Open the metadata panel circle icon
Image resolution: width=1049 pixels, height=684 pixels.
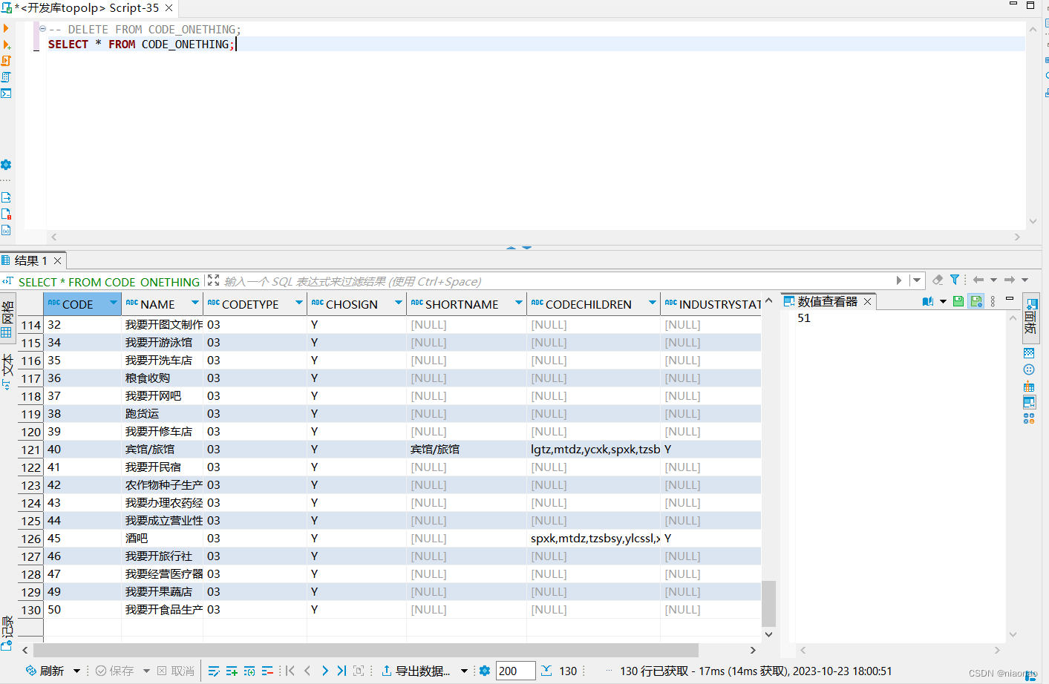tap(1029, 369)
